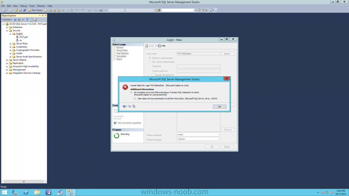
Task: Open the Edit menu
Action: click(x=9, y=6)
